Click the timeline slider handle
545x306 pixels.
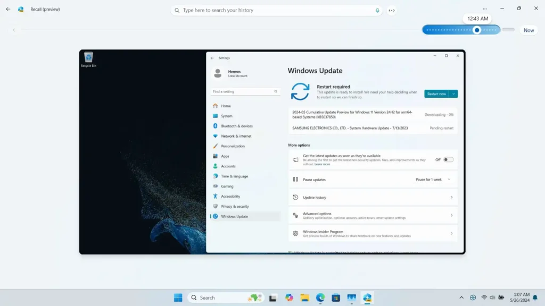(477, 30)
